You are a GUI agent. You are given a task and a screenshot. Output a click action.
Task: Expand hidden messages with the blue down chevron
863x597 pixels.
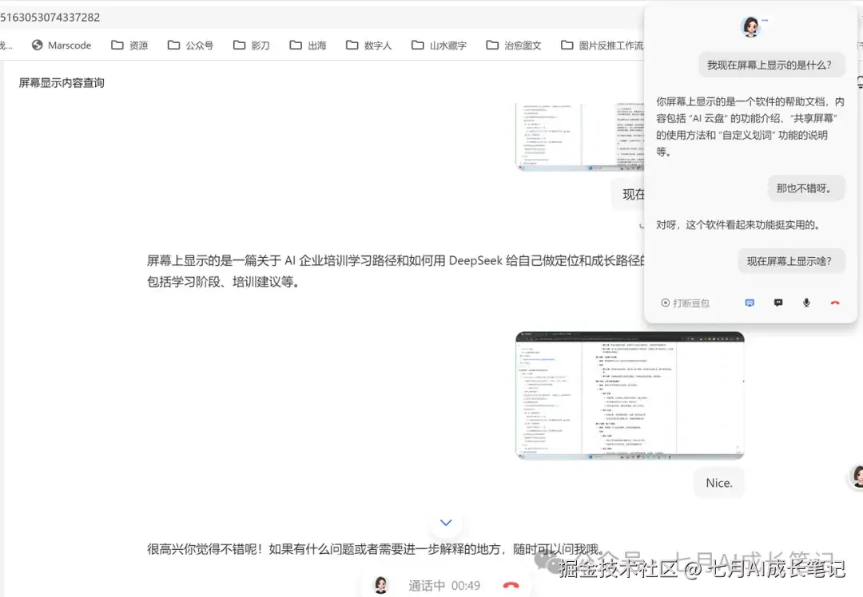[445, 523]
